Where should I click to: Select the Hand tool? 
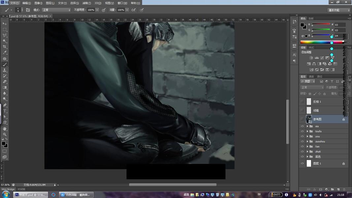click(x=5, y=129)
